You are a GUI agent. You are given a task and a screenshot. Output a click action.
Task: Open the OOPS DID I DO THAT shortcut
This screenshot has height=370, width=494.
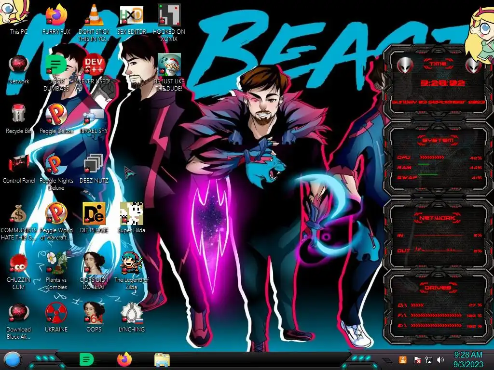[x=94, y=271]
